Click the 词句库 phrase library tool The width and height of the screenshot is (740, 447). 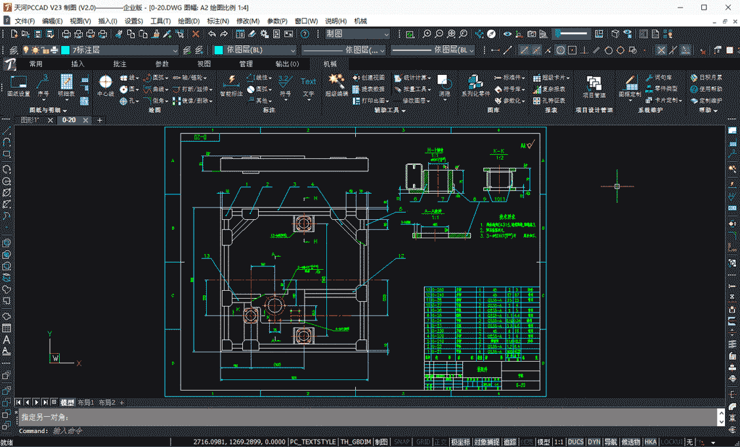click(659, 77)
